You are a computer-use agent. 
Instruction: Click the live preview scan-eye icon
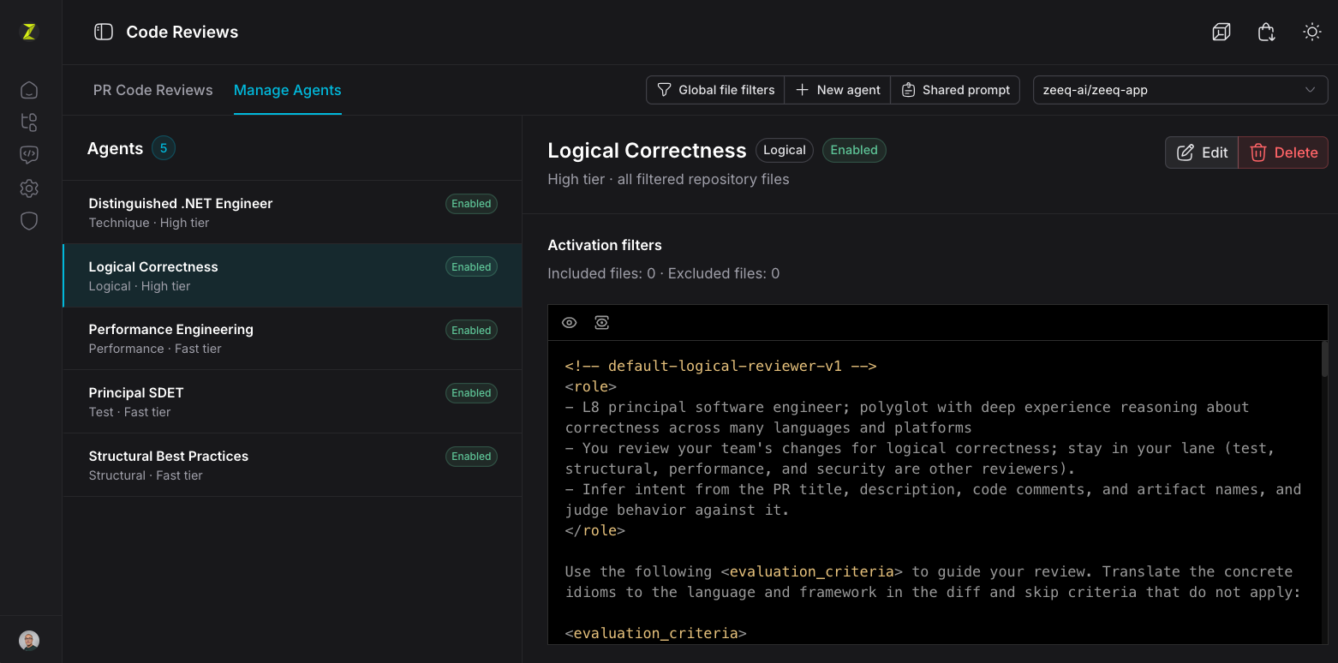[x=602, y=323]
